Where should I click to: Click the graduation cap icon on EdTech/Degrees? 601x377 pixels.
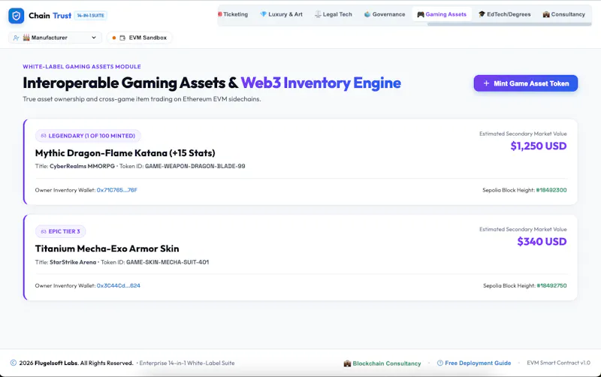click(482, 14)
